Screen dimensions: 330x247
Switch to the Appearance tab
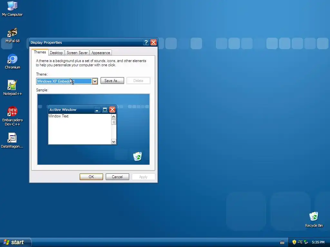(101, 53)
